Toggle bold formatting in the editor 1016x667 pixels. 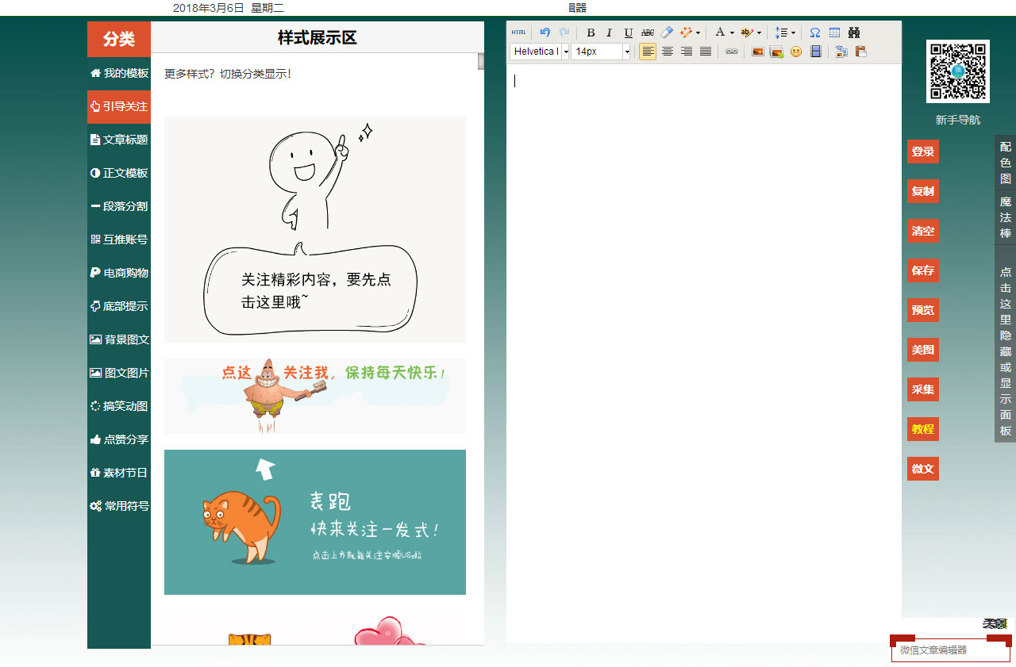point(591,33)
